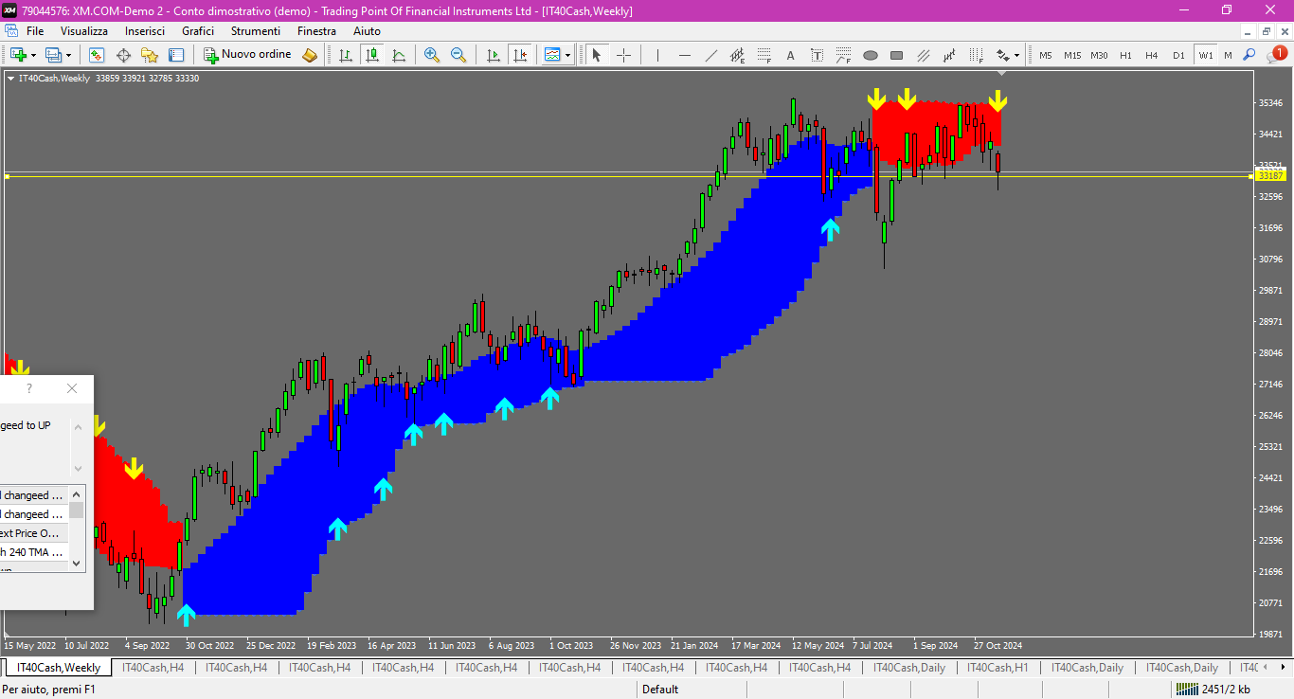
Task: Open the indicators list icon
Action: 552,55
